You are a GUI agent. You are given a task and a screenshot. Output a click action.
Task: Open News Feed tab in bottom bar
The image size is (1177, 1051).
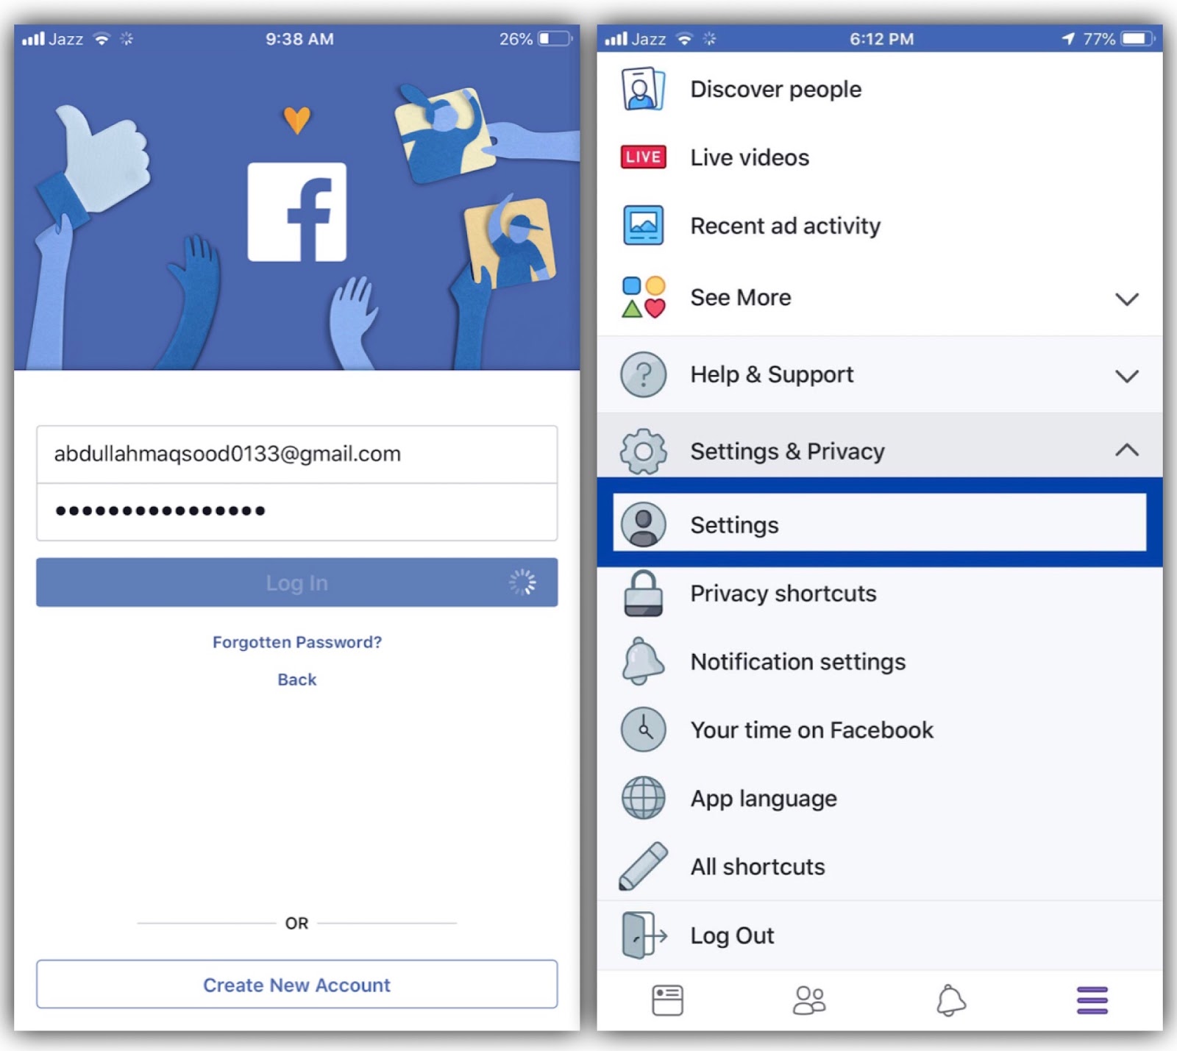point(667,1000)
